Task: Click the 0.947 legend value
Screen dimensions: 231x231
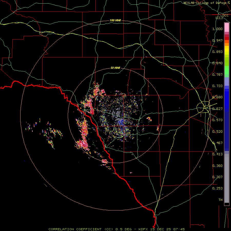Action: (x=217, y=40)
